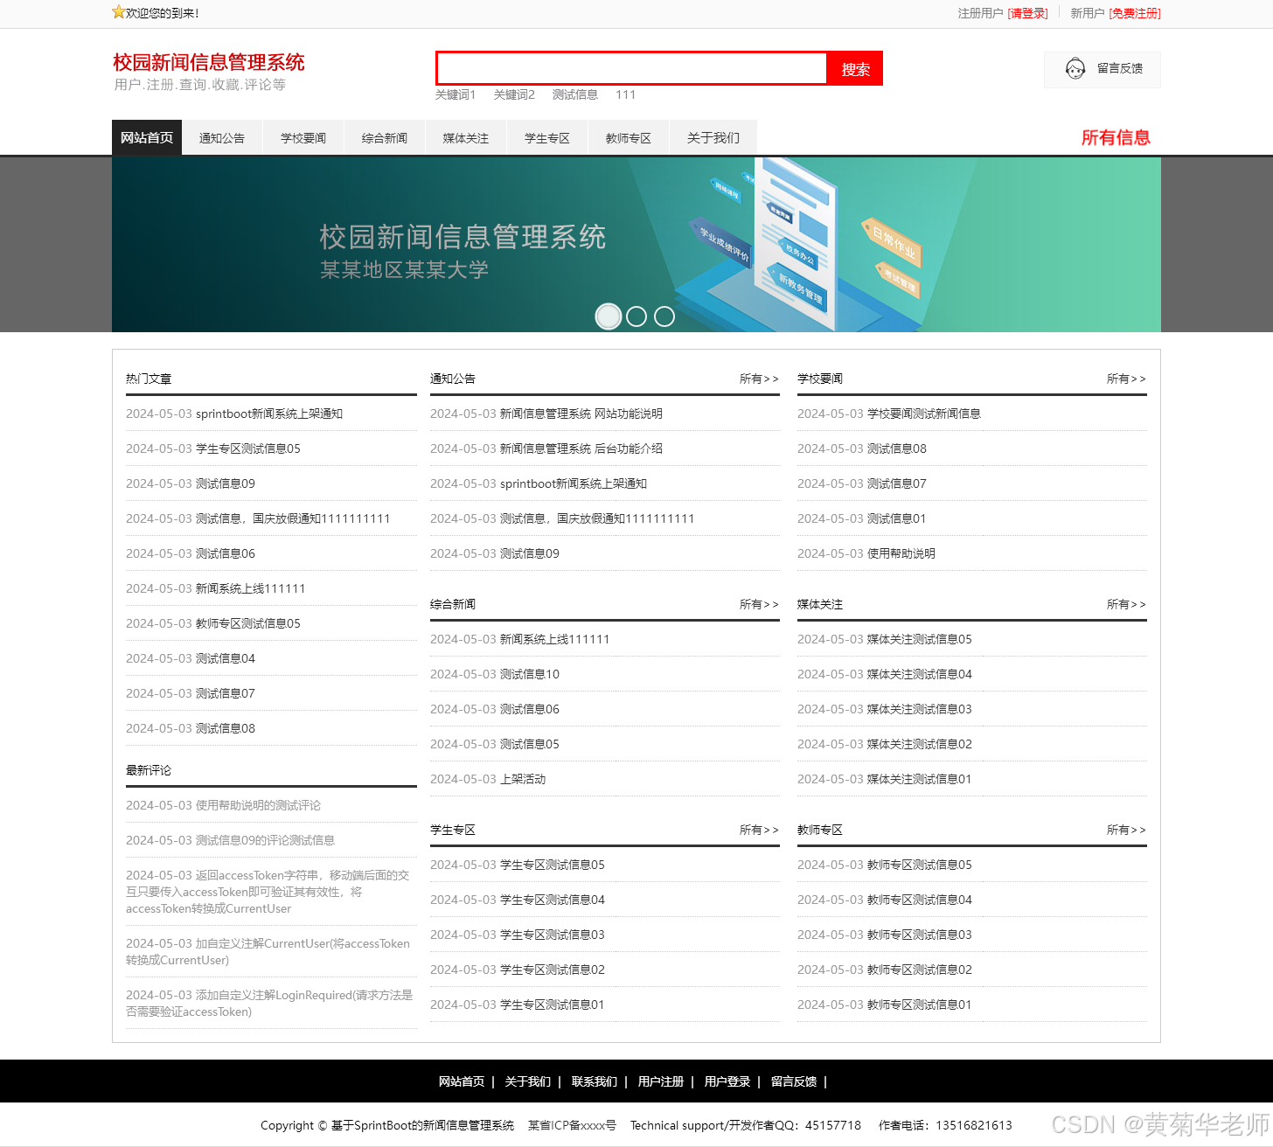Expand 教师专区 section via 所有>> link
1273x1147 pixels.
[1126, 830]
